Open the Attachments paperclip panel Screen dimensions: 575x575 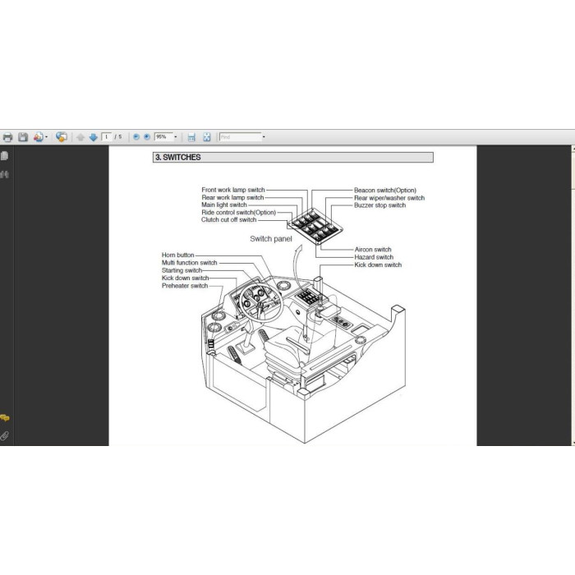click(4, 435)
